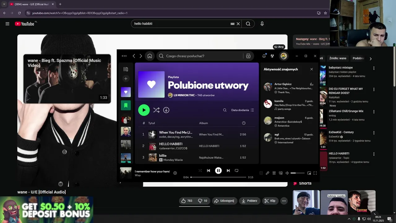Play the Polubione utwory playlist
396x223 pixels.
pos(144,110)
